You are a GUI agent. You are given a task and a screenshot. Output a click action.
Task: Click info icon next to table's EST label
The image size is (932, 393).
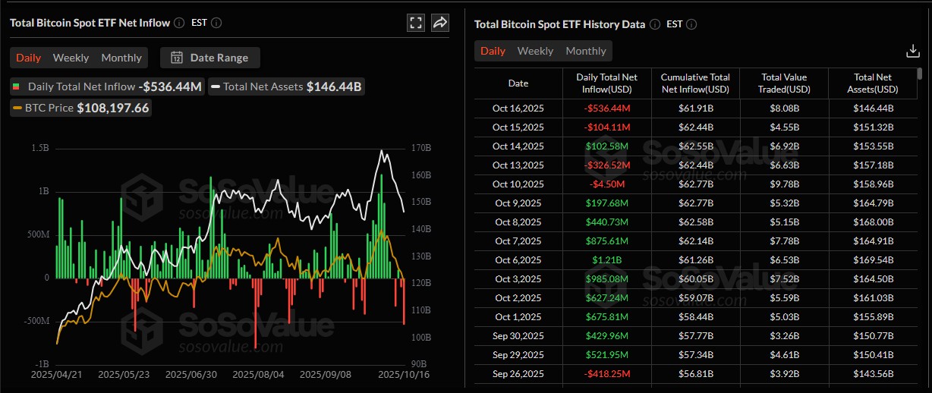click(x=692, y=24)
